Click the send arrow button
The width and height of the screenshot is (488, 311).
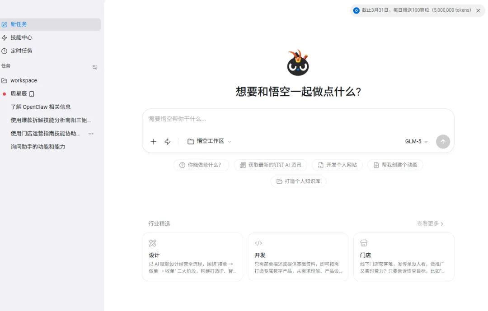point(443,141)
